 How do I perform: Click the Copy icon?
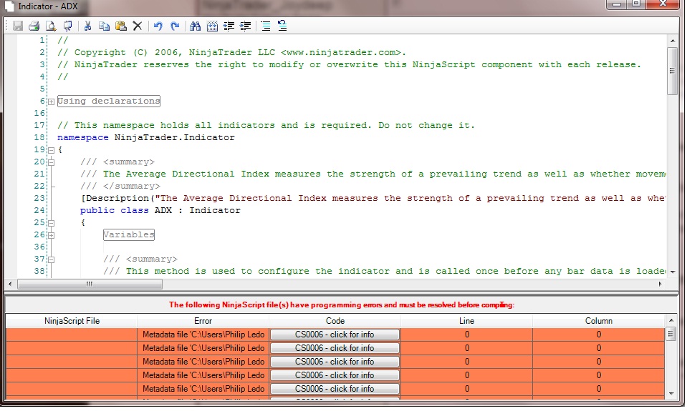(105, 26)
